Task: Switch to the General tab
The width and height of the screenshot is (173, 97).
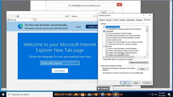Action: point(102,20)
